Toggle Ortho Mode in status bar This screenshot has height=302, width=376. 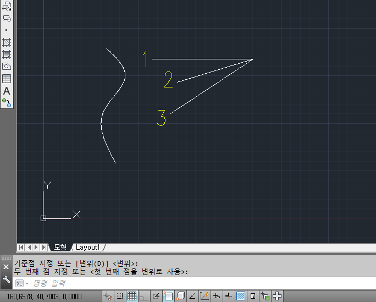(144, 296)
